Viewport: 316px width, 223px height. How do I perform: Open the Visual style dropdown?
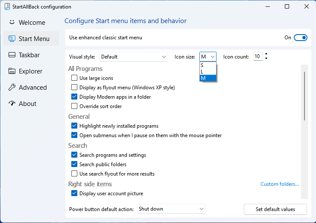(x=133, y=57)
